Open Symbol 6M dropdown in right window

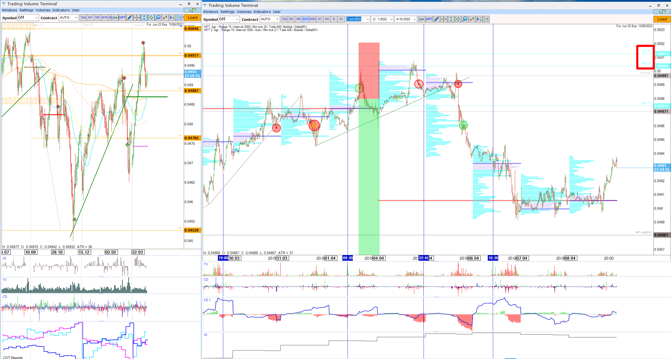point(229,19)
